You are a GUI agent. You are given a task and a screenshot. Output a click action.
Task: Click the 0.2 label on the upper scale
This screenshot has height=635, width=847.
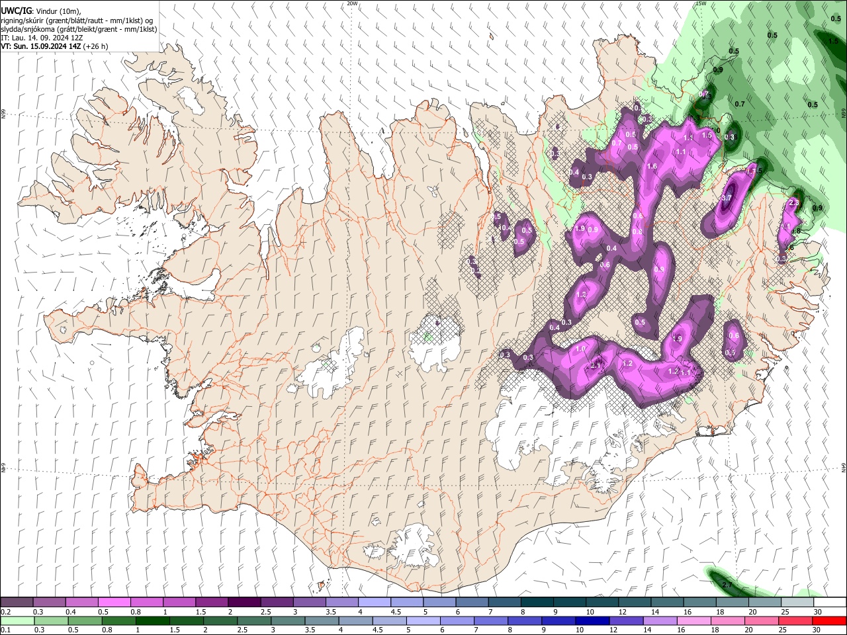tap(5, 612)
